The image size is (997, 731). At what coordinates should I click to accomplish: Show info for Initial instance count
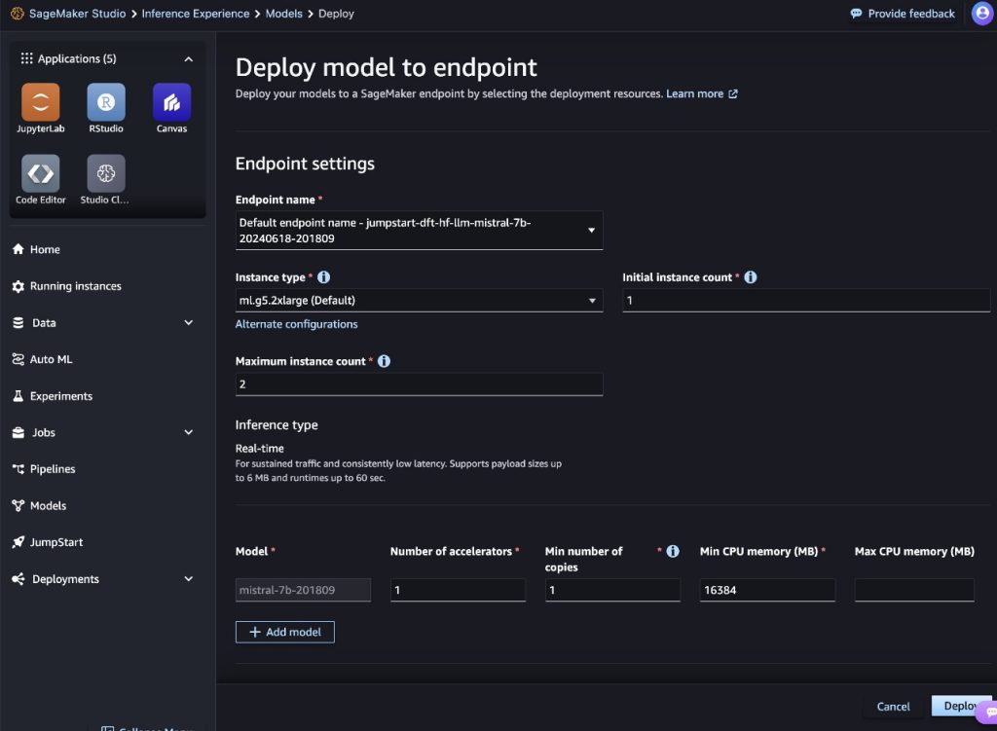point(751,277)
